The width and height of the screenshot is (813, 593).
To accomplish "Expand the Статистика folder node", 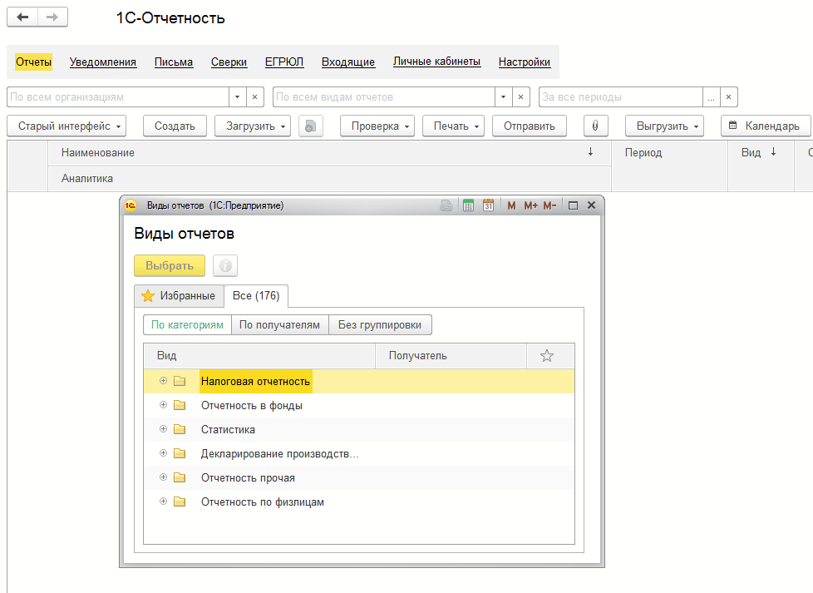I will (x=163, y=429).
